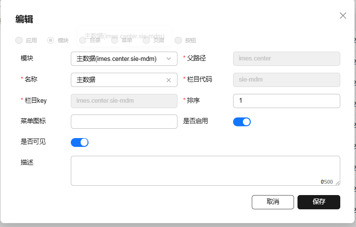This screenshot has height=227, width=356.
Task: Toggle the 是否可见 switch
Action: (x=80, y=142)
